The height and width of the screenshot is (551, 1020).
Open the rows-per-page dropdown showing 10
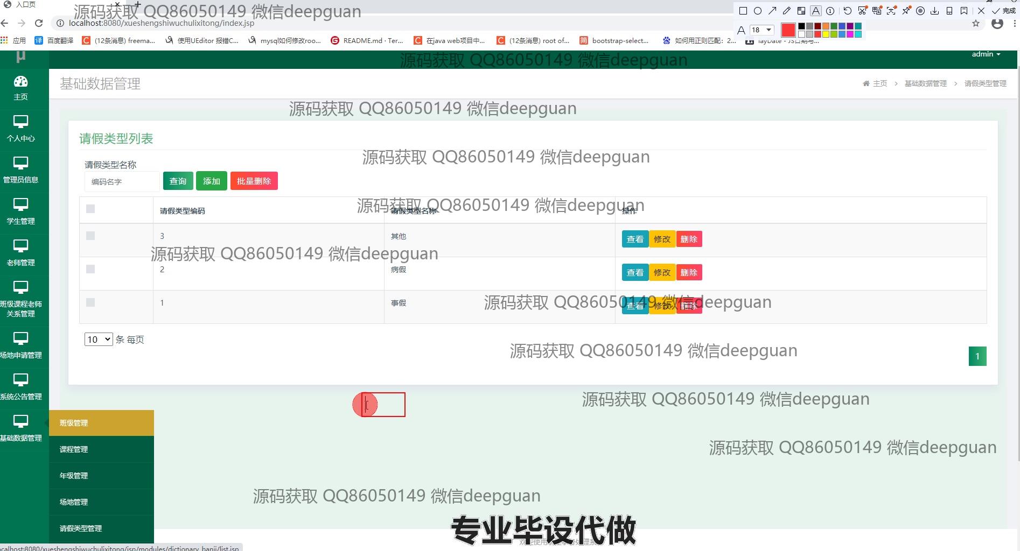[x=99, y=340]
